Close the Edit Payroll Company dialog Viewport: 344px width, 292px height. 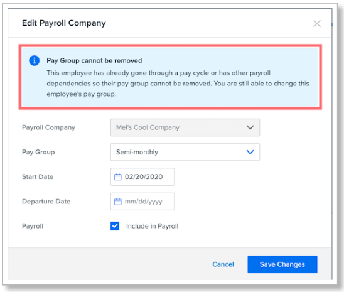click(x=317, y=23)
